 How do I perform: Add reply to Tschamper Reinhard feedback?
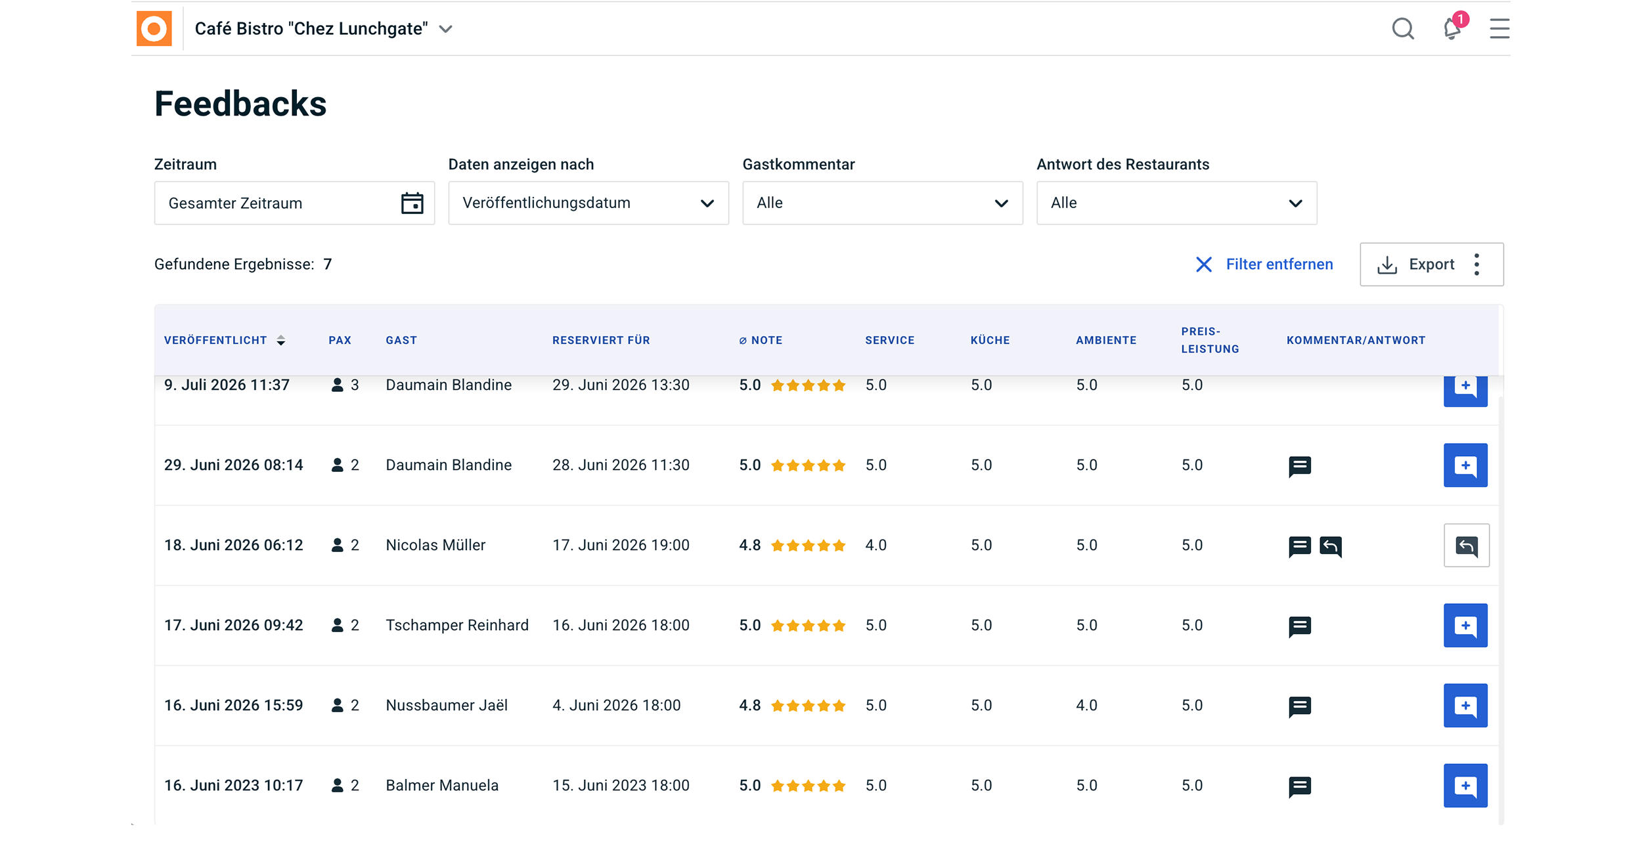(x=1465, y=626)
